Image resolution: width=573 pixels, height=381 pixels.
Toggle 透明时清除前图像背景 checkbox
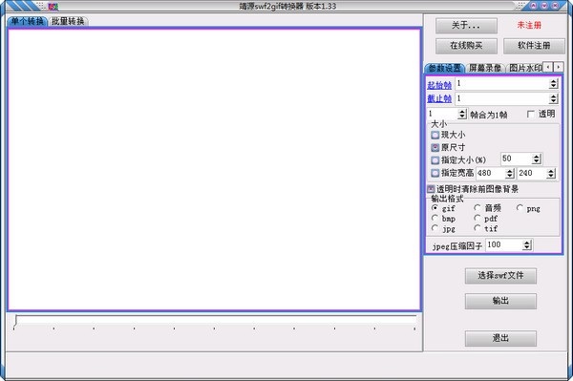pyautogui.click(x=431, y=189)
